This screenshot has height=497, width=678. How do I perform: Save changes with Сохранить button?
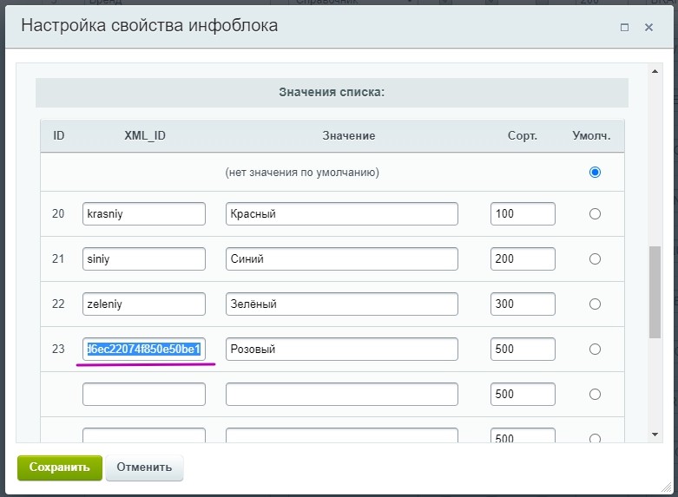tap(60, 468)
